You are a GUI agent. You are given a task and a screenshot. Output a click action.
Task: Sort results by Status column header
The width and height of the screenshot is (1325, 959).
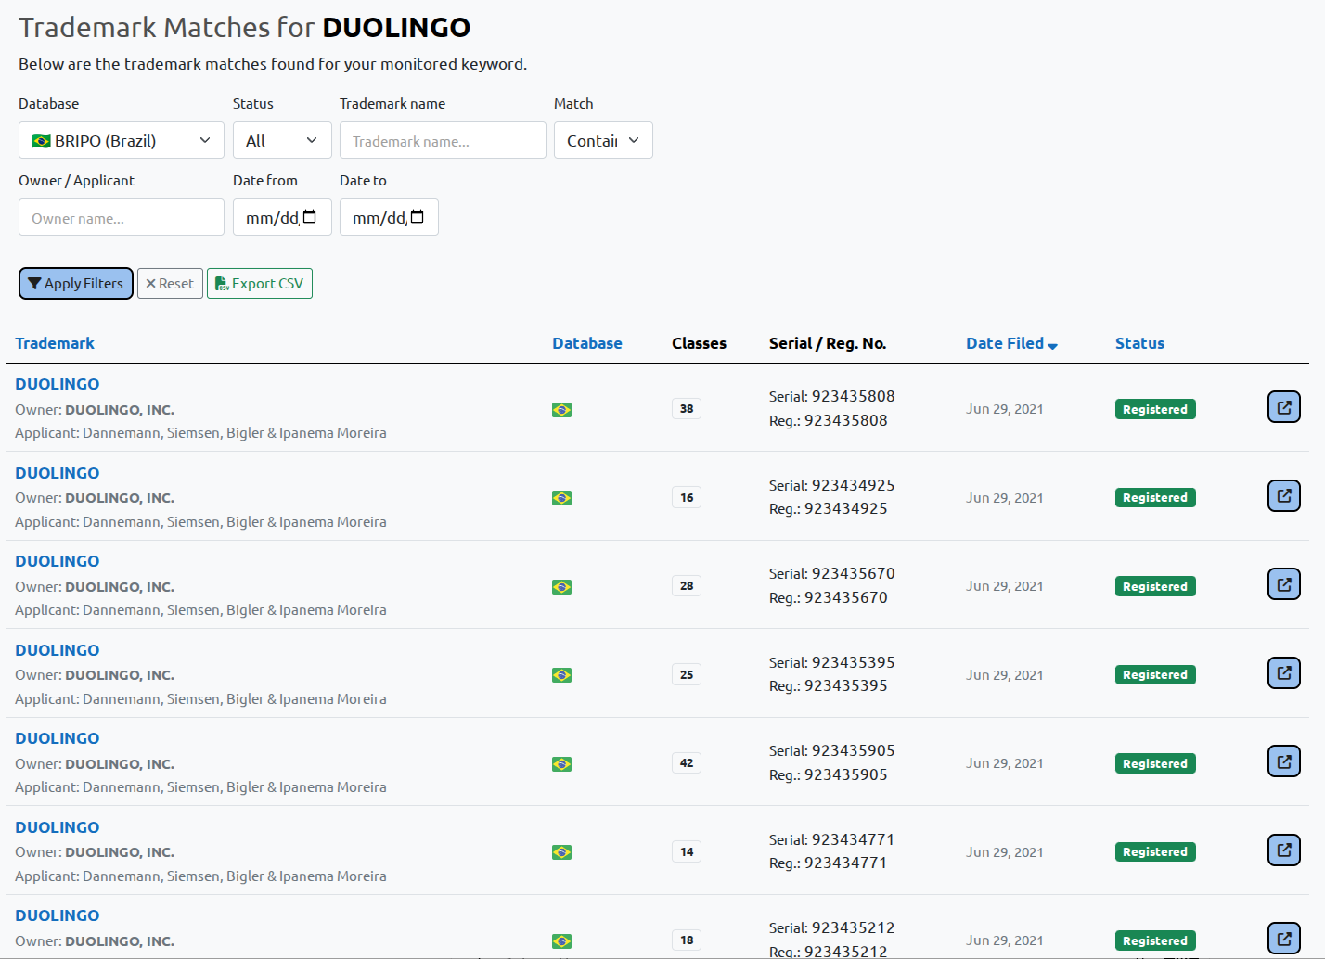pos(1138,343)
